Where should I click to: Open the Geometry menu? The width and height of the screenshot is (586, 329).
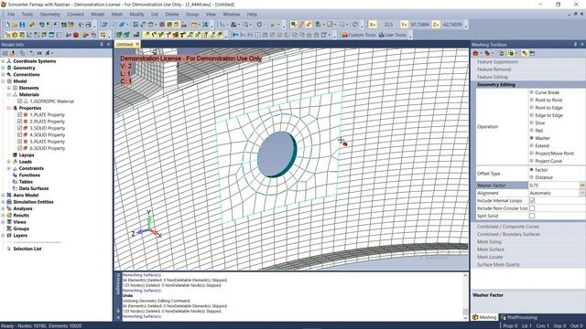tap(49, 15)
